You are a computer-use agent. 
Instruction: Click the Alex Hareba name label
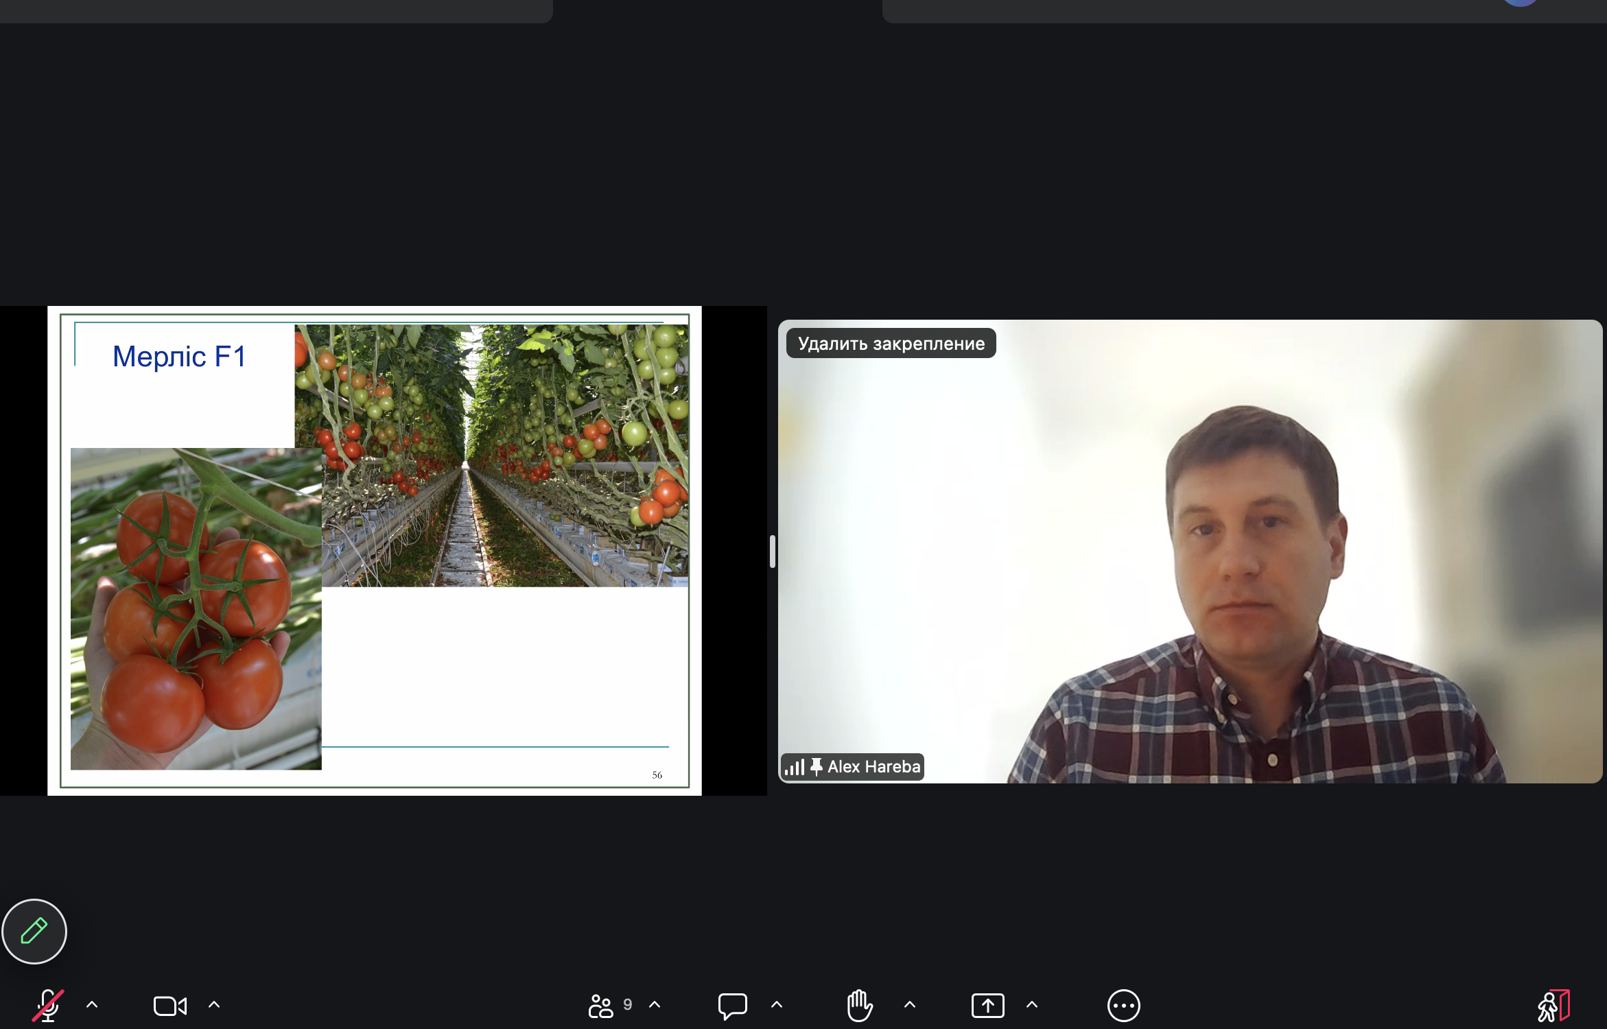tap(873, 766)
